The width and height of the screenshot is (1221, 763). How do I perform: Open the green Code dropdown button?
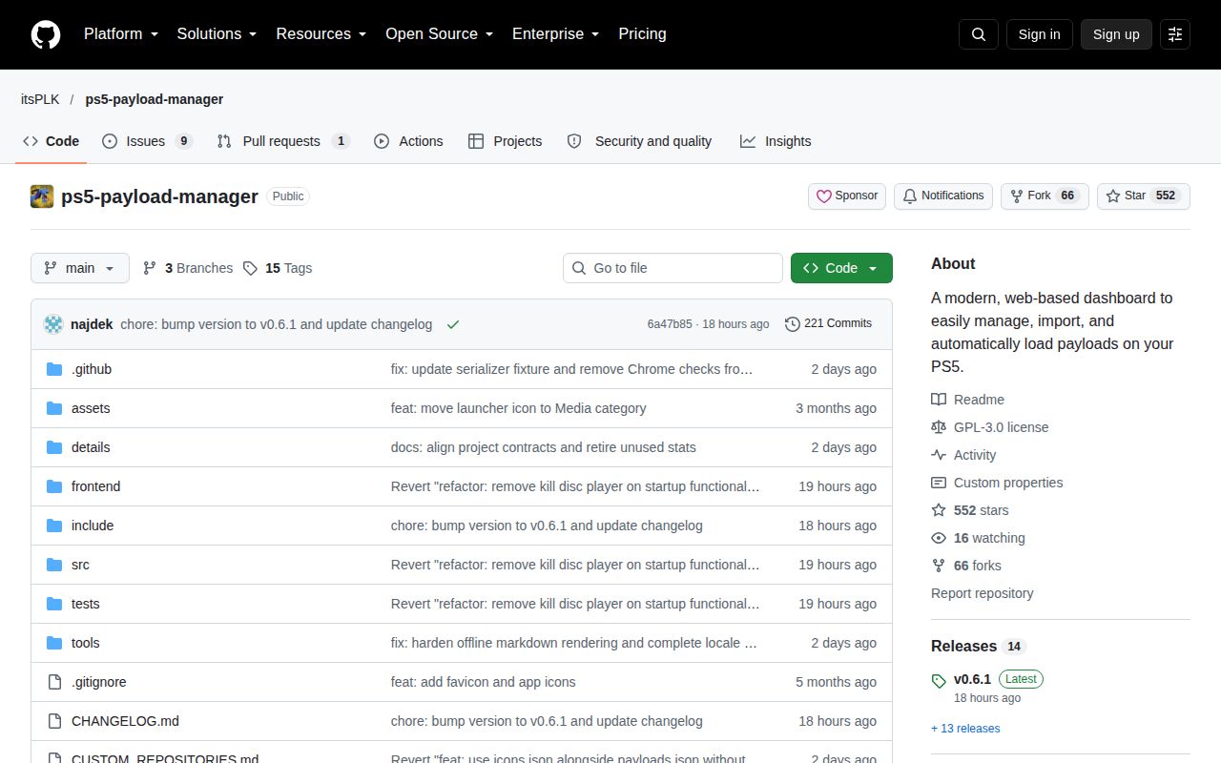pos(841,268)
